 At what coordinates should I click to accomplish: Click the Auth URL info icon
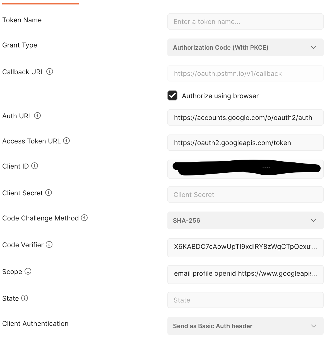coord(38,116)
